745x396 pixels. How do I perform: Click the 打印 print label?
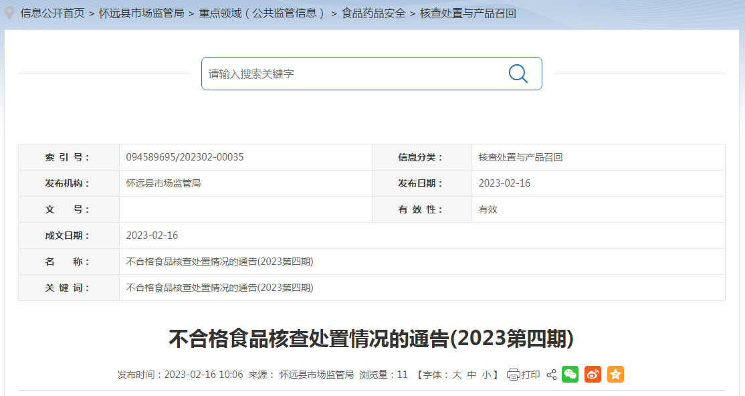(x=530, y=375)
